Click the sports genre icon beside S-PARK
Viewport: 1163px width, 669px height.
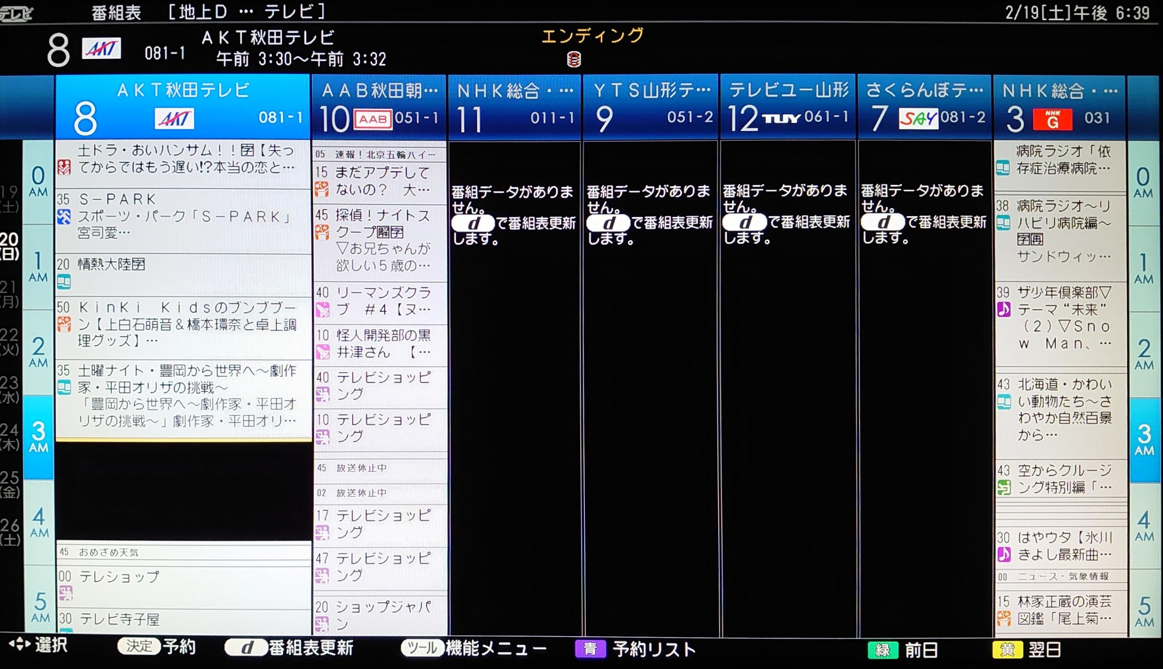click(64, 217)
